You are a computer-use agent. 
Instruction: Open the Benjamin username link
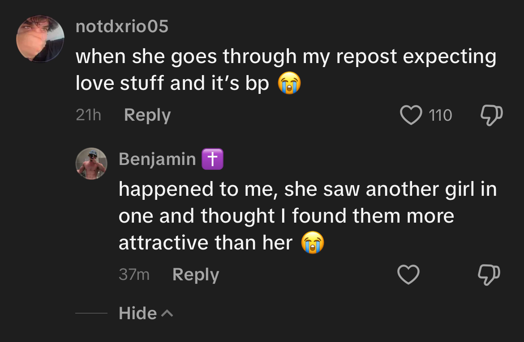[157, 159]
